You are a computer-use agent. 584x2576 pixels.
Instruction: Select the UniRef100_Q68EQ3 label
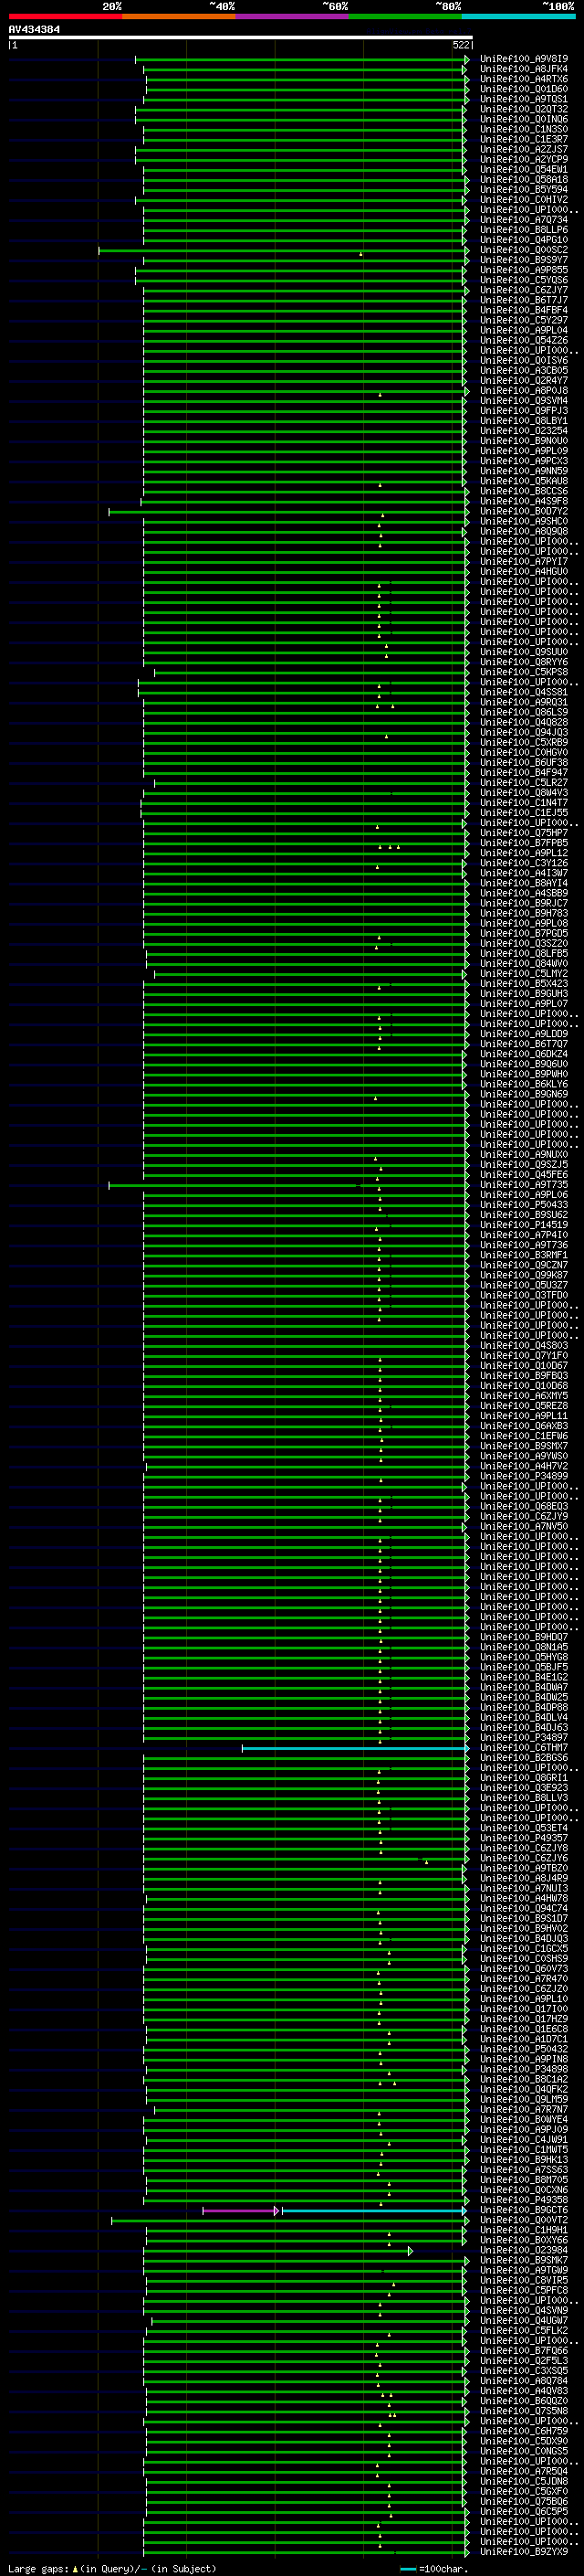[x=524, y=1506]
